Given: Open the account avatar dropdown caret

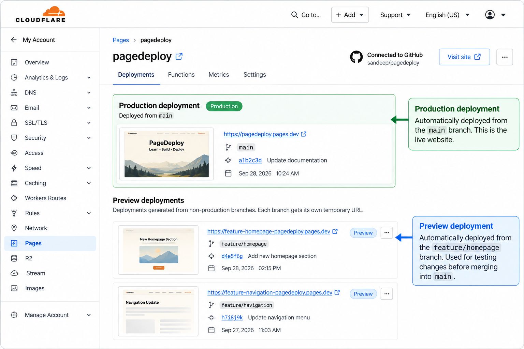Looking at the screenshot, I should [503, 15].
